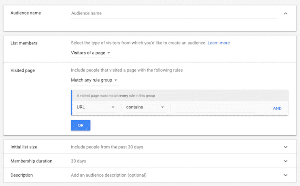Open the Match any rule group dropdown
This screenshot has width=300, height=186.
pyautogui.click(x=94, y=80)
